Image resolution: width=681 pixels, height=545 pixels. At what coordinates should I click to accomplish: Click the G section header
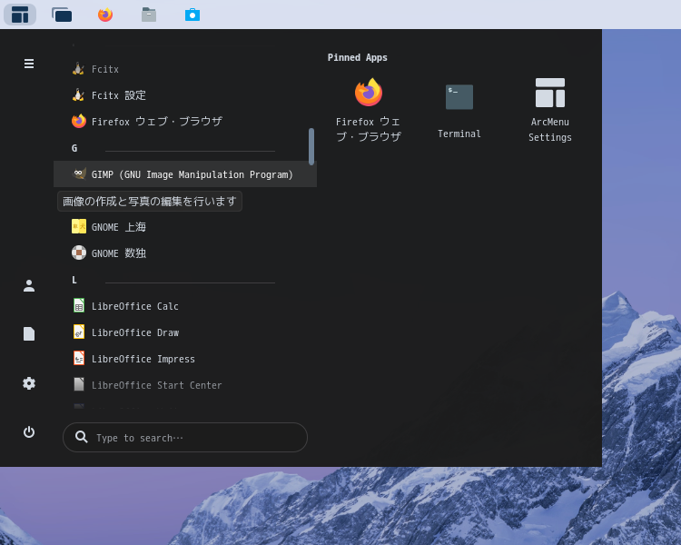74,148
